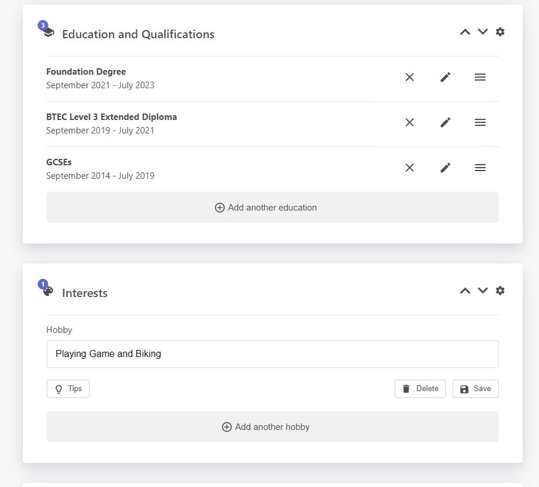The height and width of the screenshot is (487, 539).
Task: Move Interests section down
Action: pyautogui.click(x=483, y=291)
